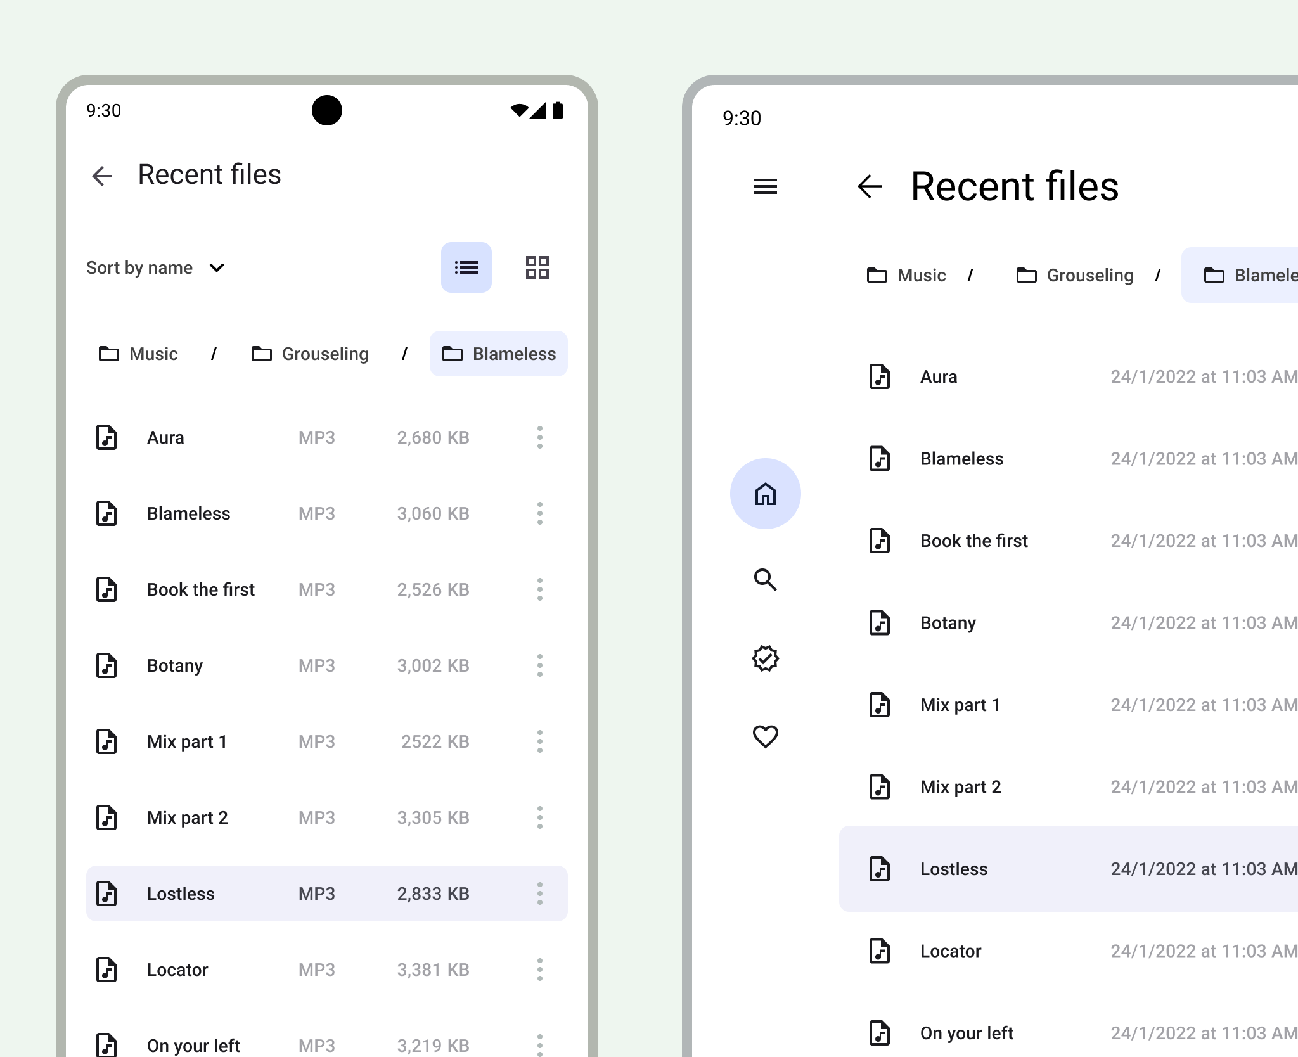This screenshot has width=1298, height=1057.
Task: Click overflow menu for Book the first
Action: pos(540,589)
